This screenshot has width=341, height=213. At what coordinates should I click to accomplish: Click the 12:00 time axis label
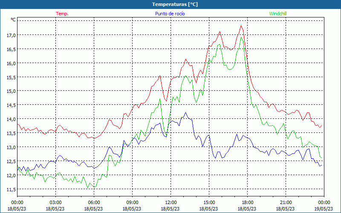[170, 202]
